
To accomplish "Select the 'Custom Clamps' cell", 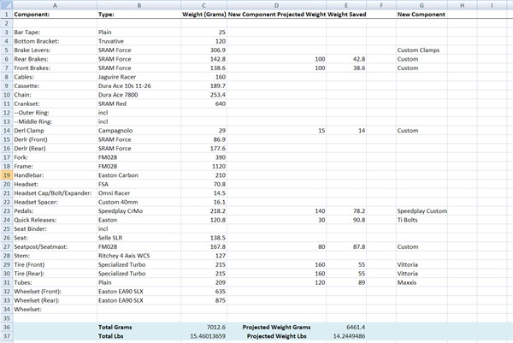I will [422, 50].
